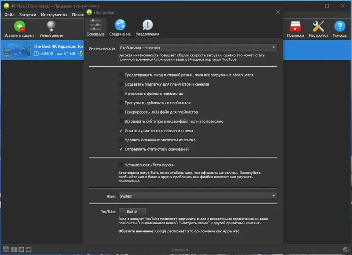
Task: Click the green Paste Link (Вставить ссылку) icon
Action: point(19,26)
